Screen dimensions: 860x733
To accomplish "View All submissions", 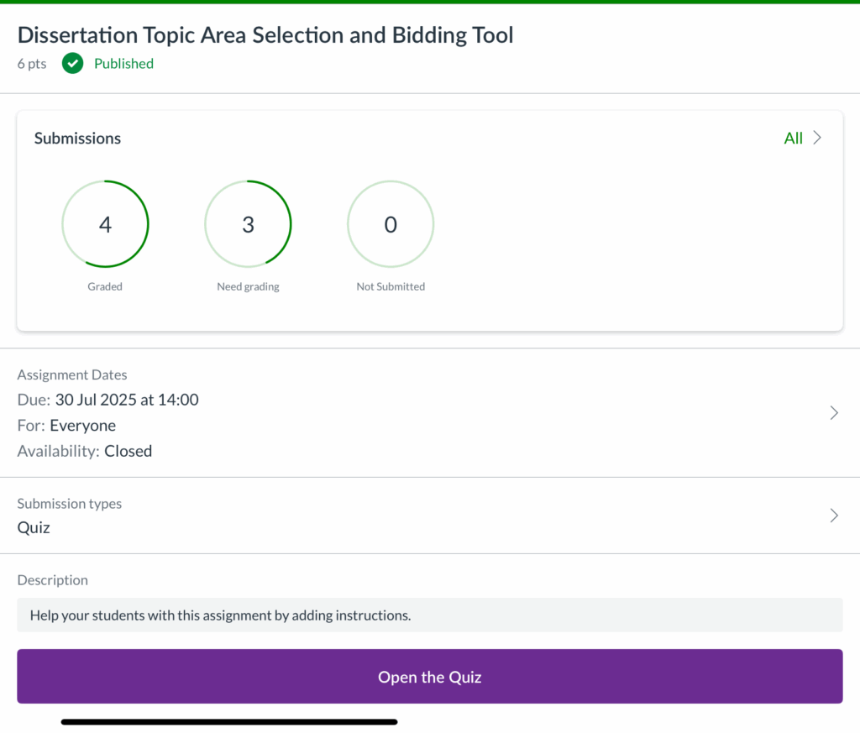I will coord(793,139).
